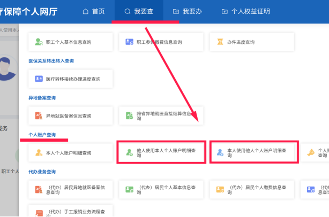Click the 他人使用本人个人账户明细查询 icon
This screenshot has width=329, height=217.
(x=129, y=153)
